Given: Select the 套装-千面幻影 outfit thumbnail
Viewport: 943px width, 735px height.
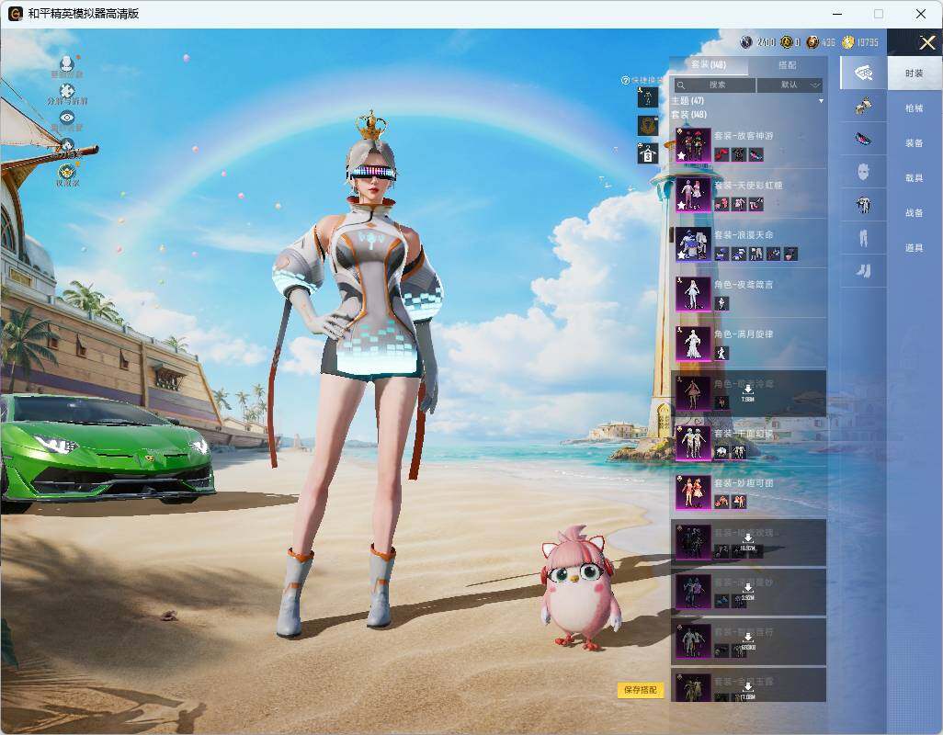Looking at the screenshot, I should [x=693, y=442].
